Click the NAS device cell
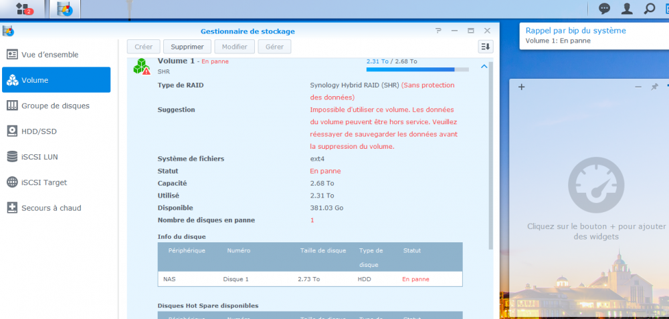This screenshot has width=669, height=319. click(x=169, y=280)
